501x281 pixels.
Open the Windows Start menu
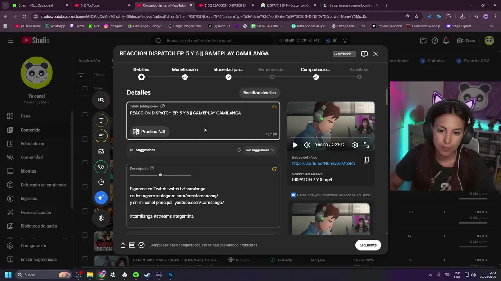(8, 275)
